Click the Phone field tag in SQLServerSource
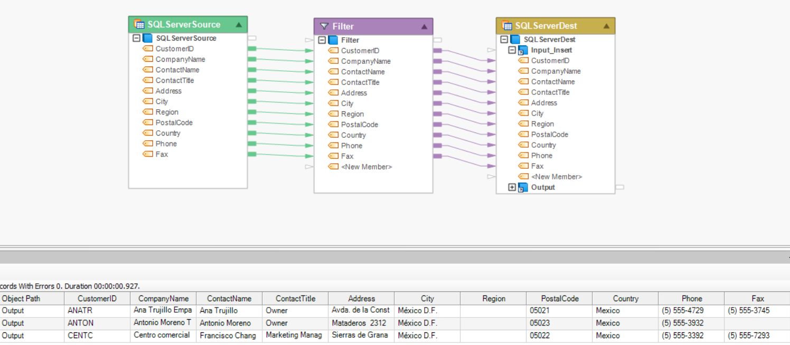Image resolution: width=790 pixels, height=345 pixels. pyautogui.click(x=148, y=143)
